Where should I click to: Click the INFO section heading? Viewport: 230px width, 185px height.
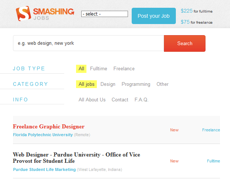(20, 100)
